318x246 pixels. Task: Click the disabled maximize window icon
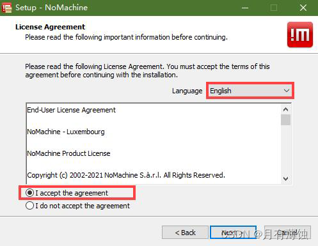pyautogui.click(x=274, y=8)
